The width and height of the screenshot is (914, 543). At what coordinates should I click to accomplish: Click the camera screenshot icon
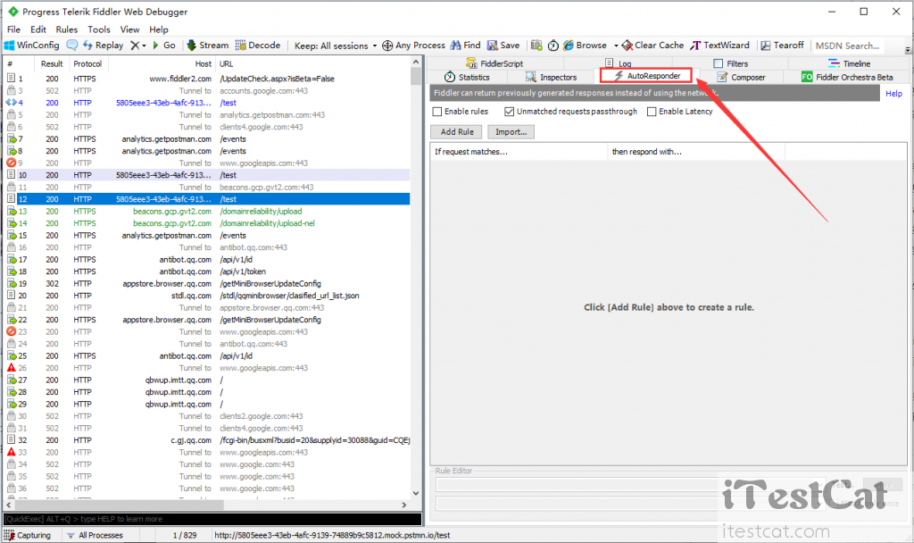pos(536,46)
